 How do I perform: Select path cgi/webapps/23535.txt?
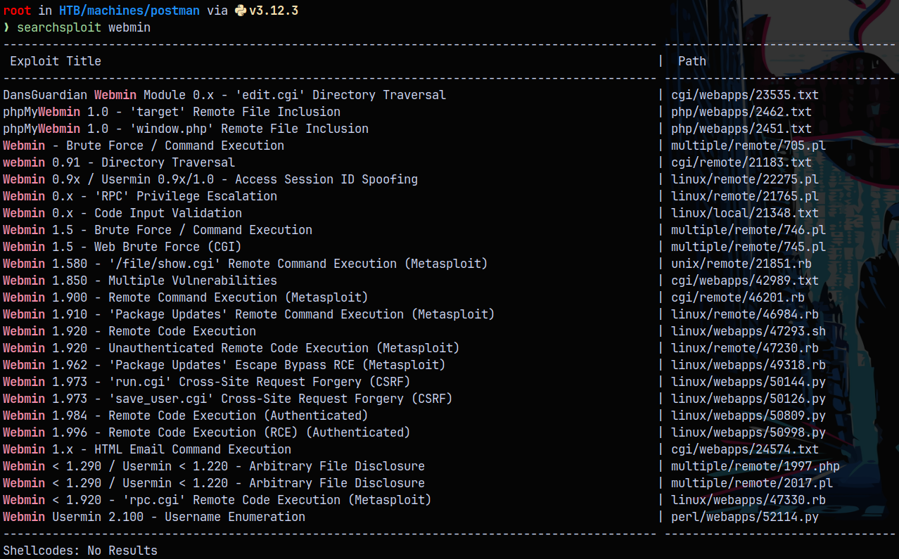pyautogui.click(x=745, y=95)
